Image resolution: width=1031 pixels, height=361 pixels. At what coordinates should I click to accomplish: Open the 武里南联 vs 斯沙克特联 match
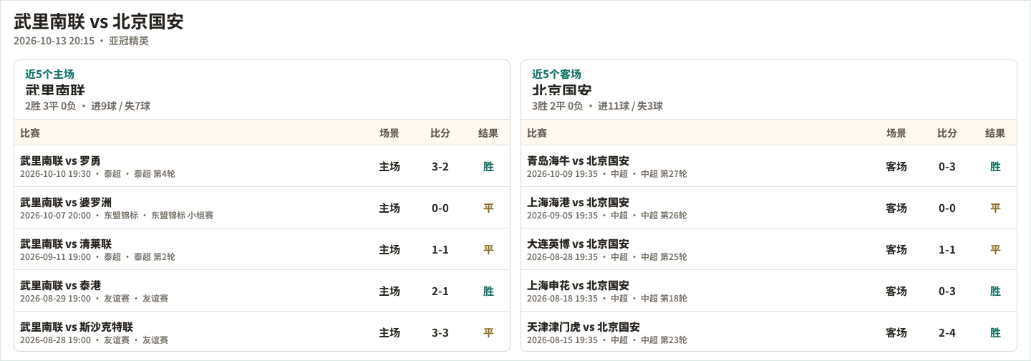pyautogui.click(x=262, y=332)
